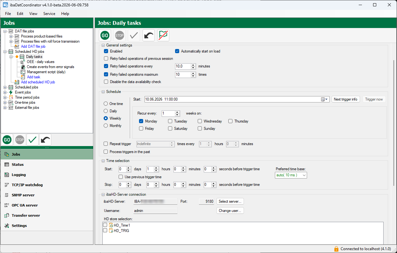Click the Next trigger info button
This screenshot has height=253, width=397.
tap(345, 99)
